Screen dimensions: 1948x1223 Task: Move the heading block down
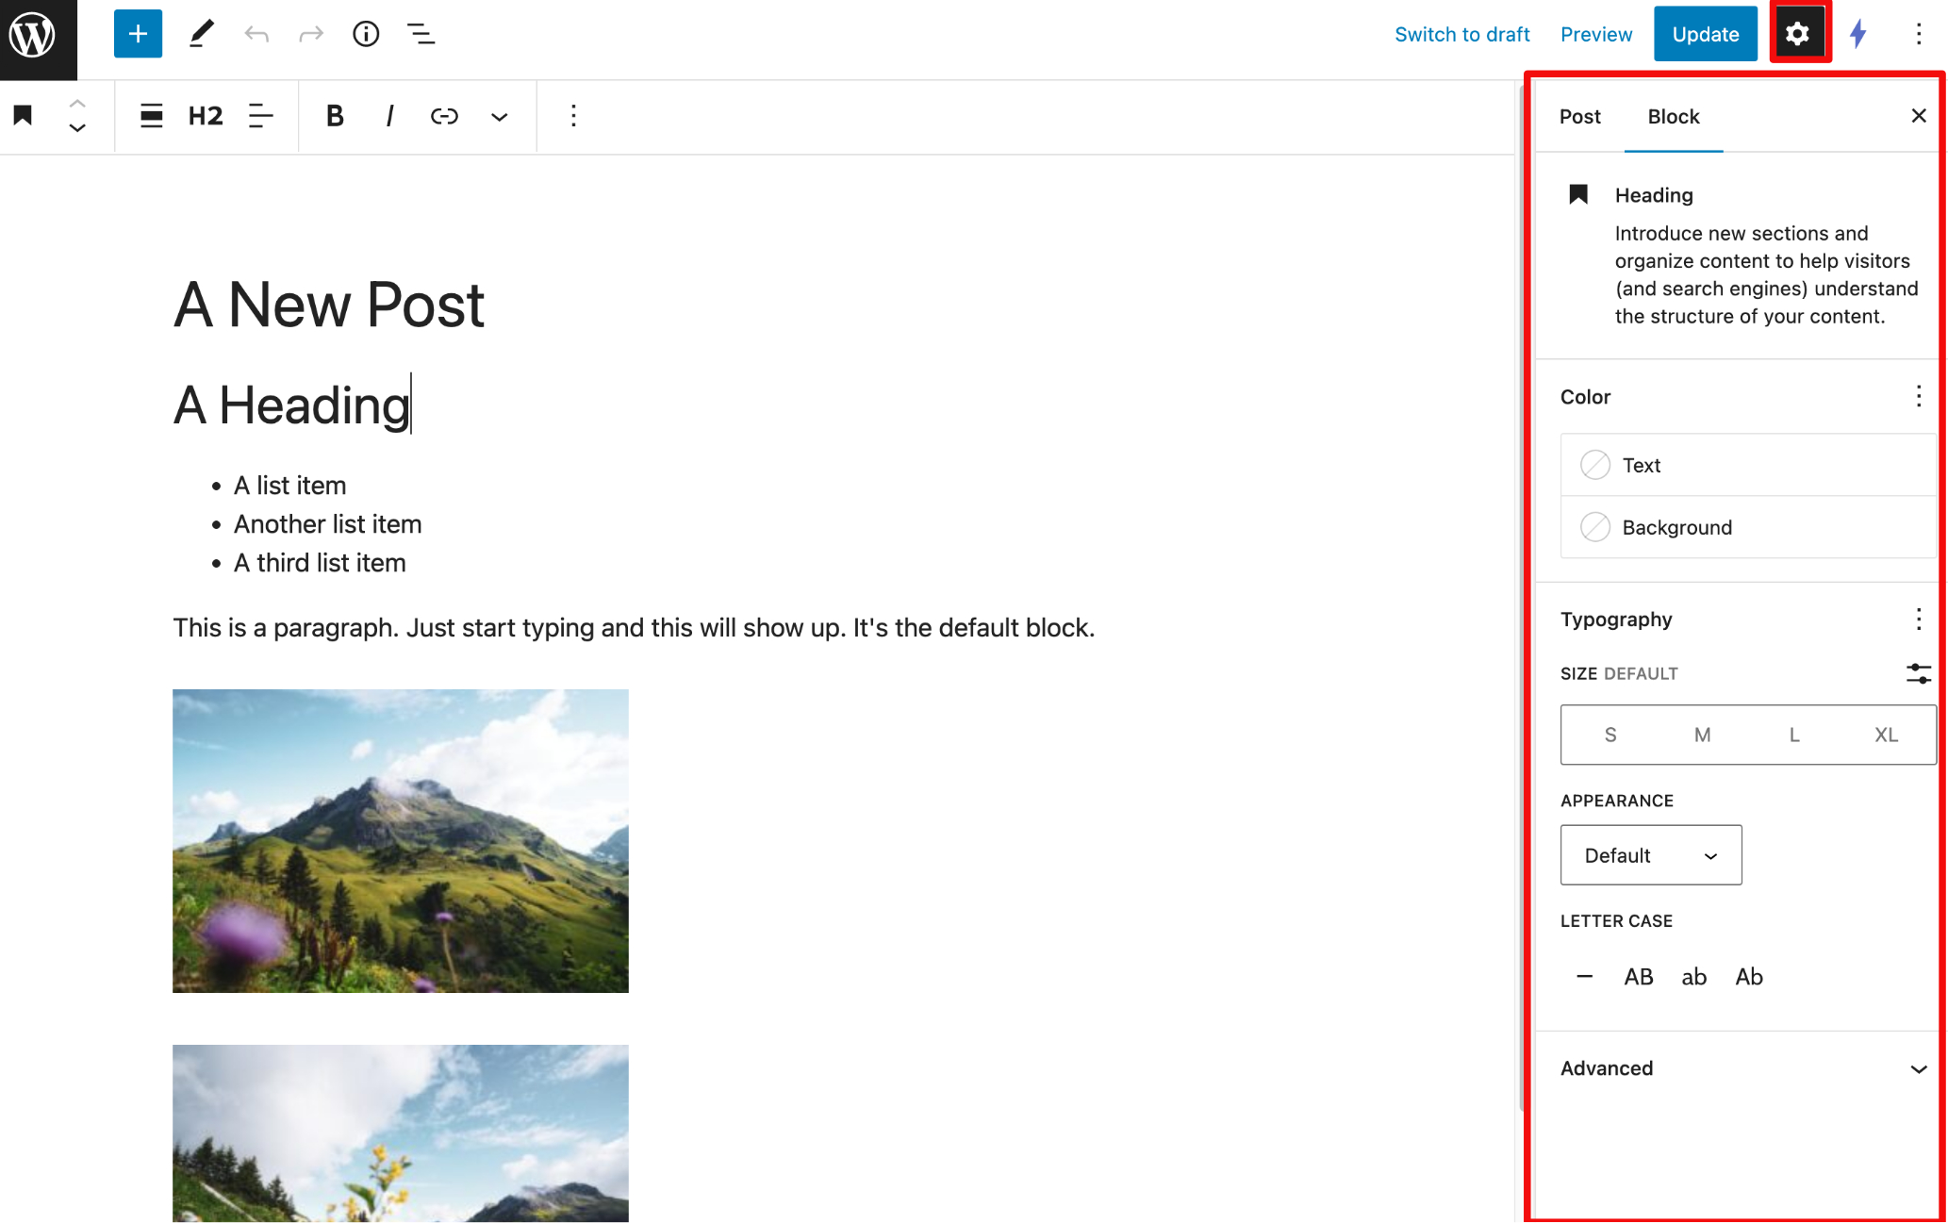[x=77, y=127]
